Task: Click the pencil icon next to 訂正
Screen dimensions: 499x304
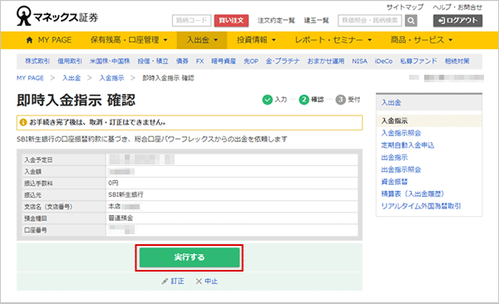Action: [x=165, y=282]
